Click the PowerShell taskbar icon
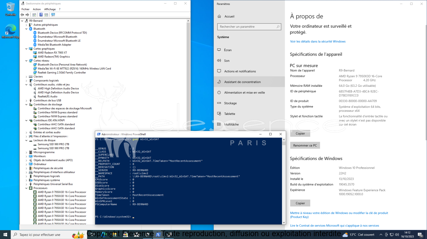The image size is (427, 239). coord(158,235)
